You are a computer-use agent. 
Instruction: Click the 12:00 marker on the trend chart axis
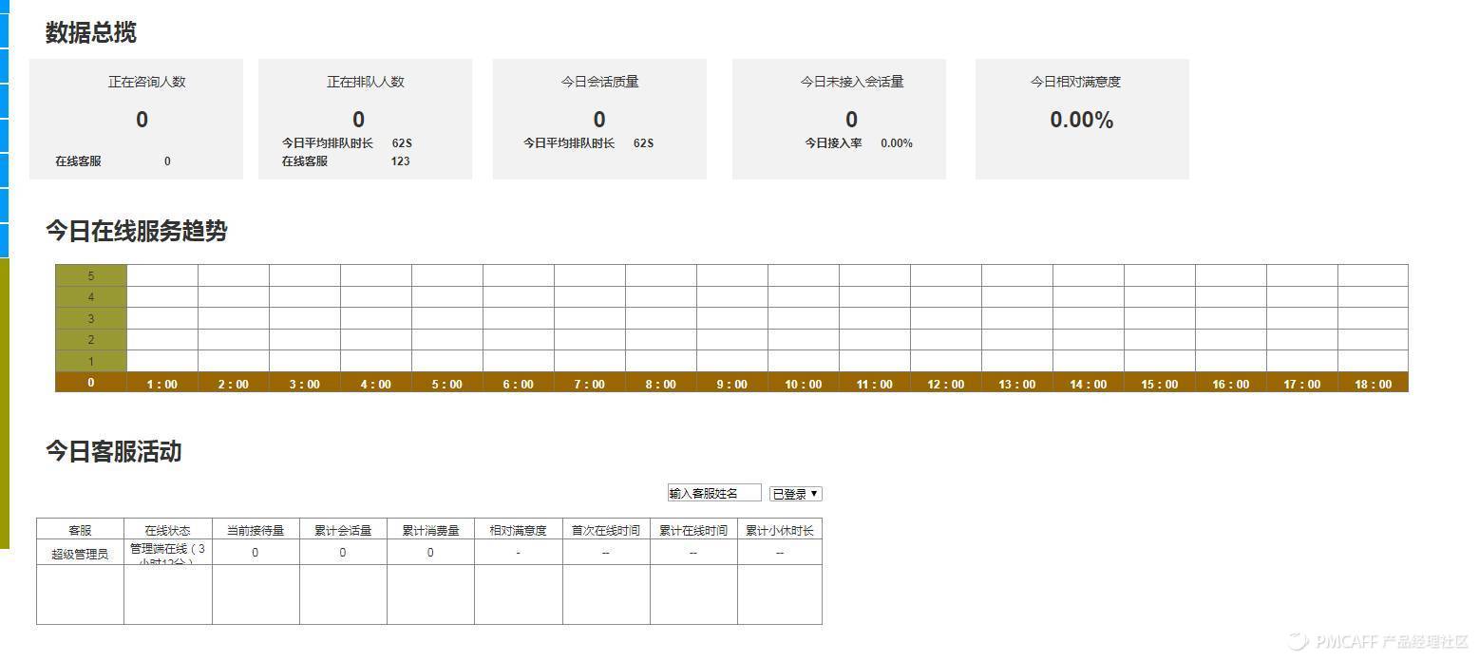(945, 384)
